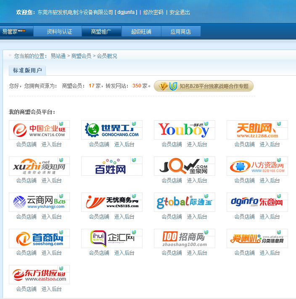Screen dimensions: 296x299
Task: Click 安全退出 to log out
Action: coord(180,13)
